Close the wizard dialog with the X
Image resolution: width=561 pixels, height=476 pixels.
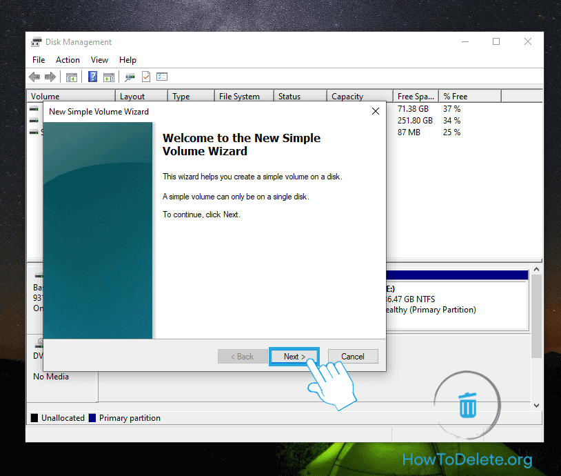[375, 111]
